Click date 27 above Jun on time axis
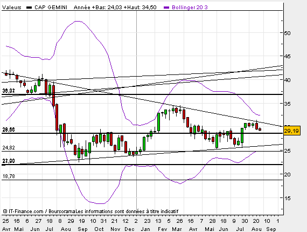The width and height of the screenshot is (307, 232). (x=38, y=221)
